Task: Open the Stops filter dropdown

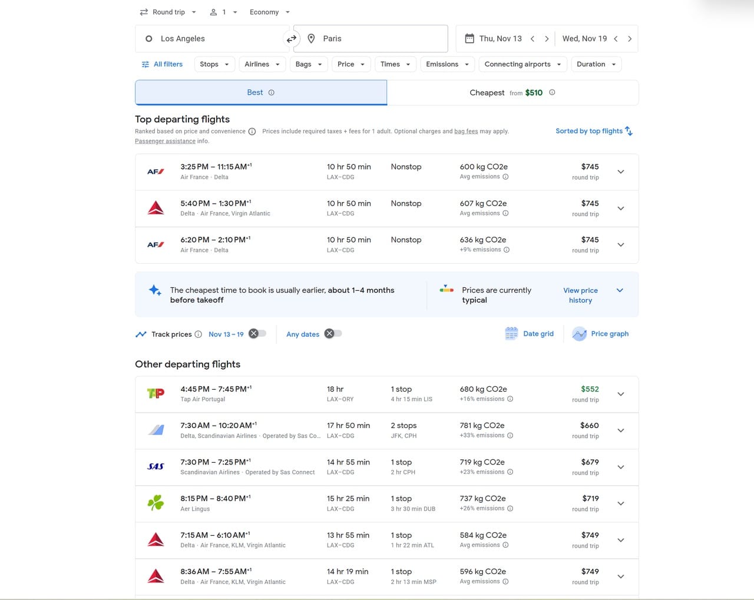Action: [214, 64]
